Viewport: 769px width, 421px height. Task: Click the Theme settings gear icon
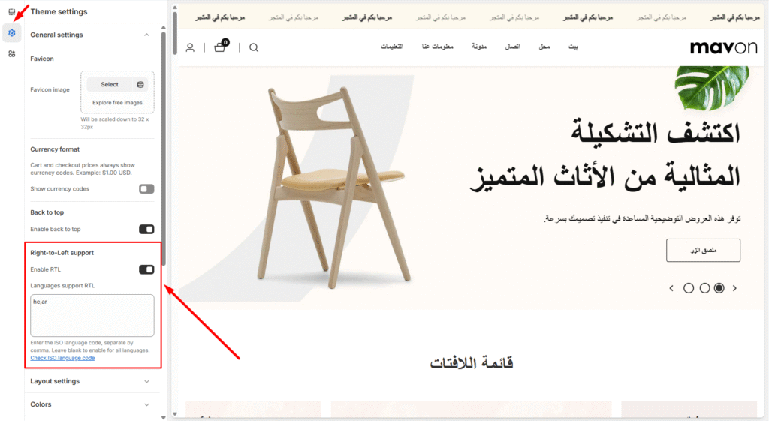pyautogui.click(x=11, y=32)
